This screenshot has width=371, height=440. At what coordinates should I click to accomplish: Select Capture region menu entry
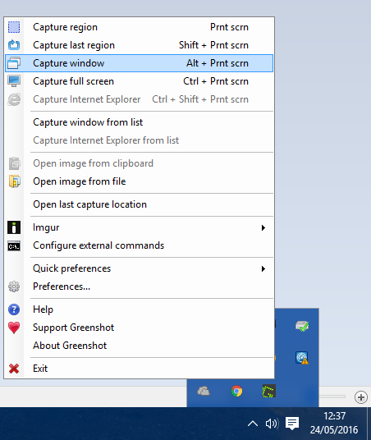tap(139, 27)
